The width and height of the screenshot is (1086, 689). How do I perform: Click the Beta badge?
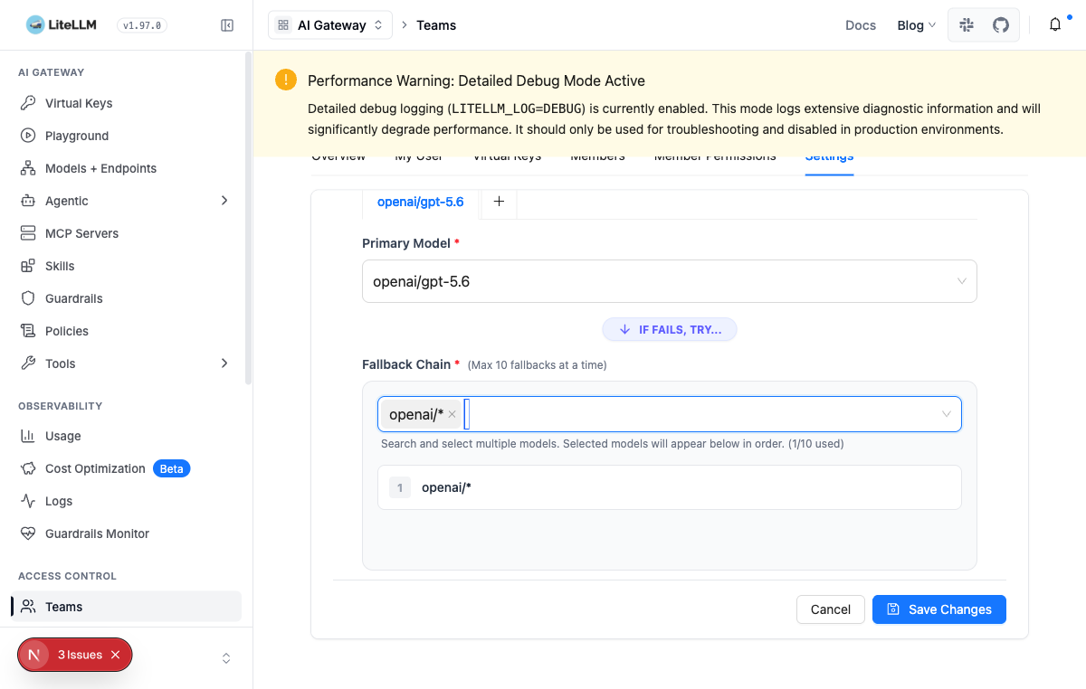click(171, 468)
